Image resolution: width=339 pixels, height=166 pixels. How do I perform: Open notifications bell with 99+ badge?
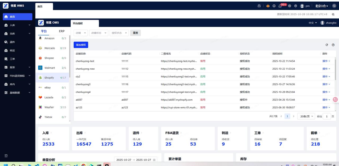280,6
